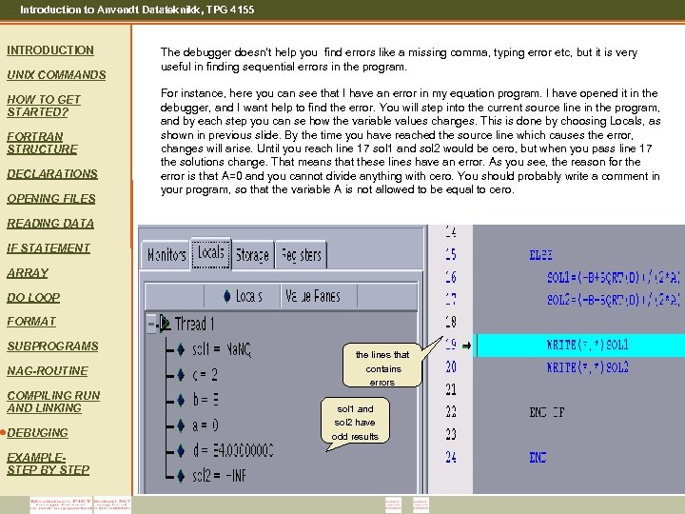This screenshot has height=514, width=685.
Task: Select the Thread 1 tree label
Action: point(194,324)
